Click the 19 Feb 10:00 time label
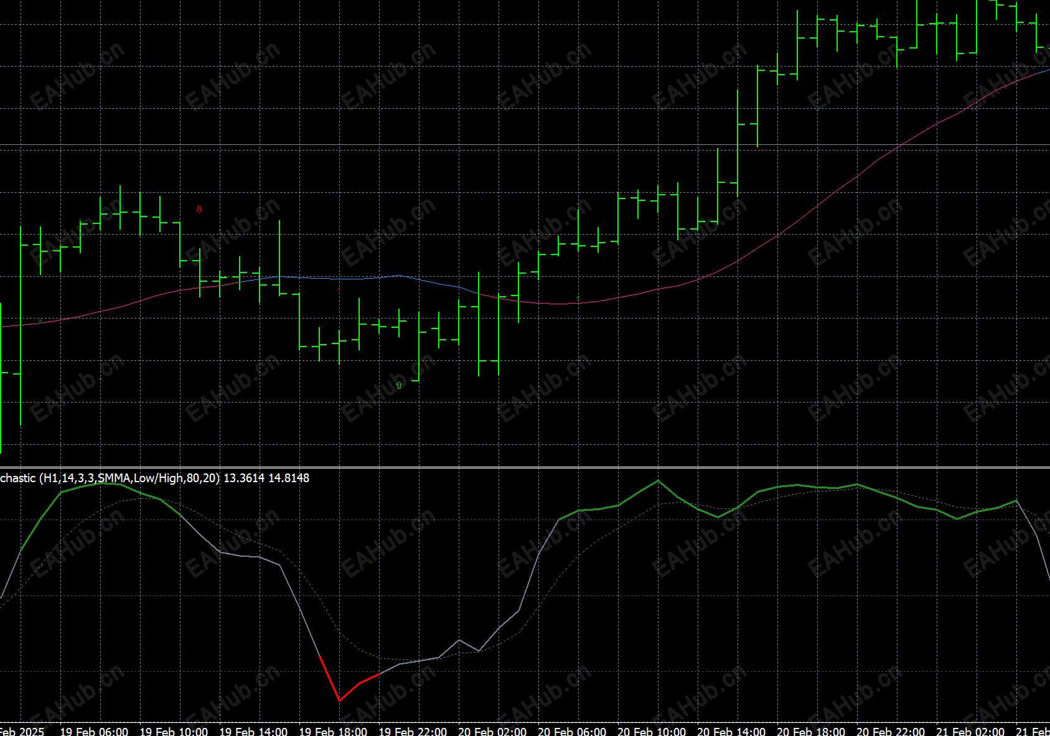 [x=174, y=731]
